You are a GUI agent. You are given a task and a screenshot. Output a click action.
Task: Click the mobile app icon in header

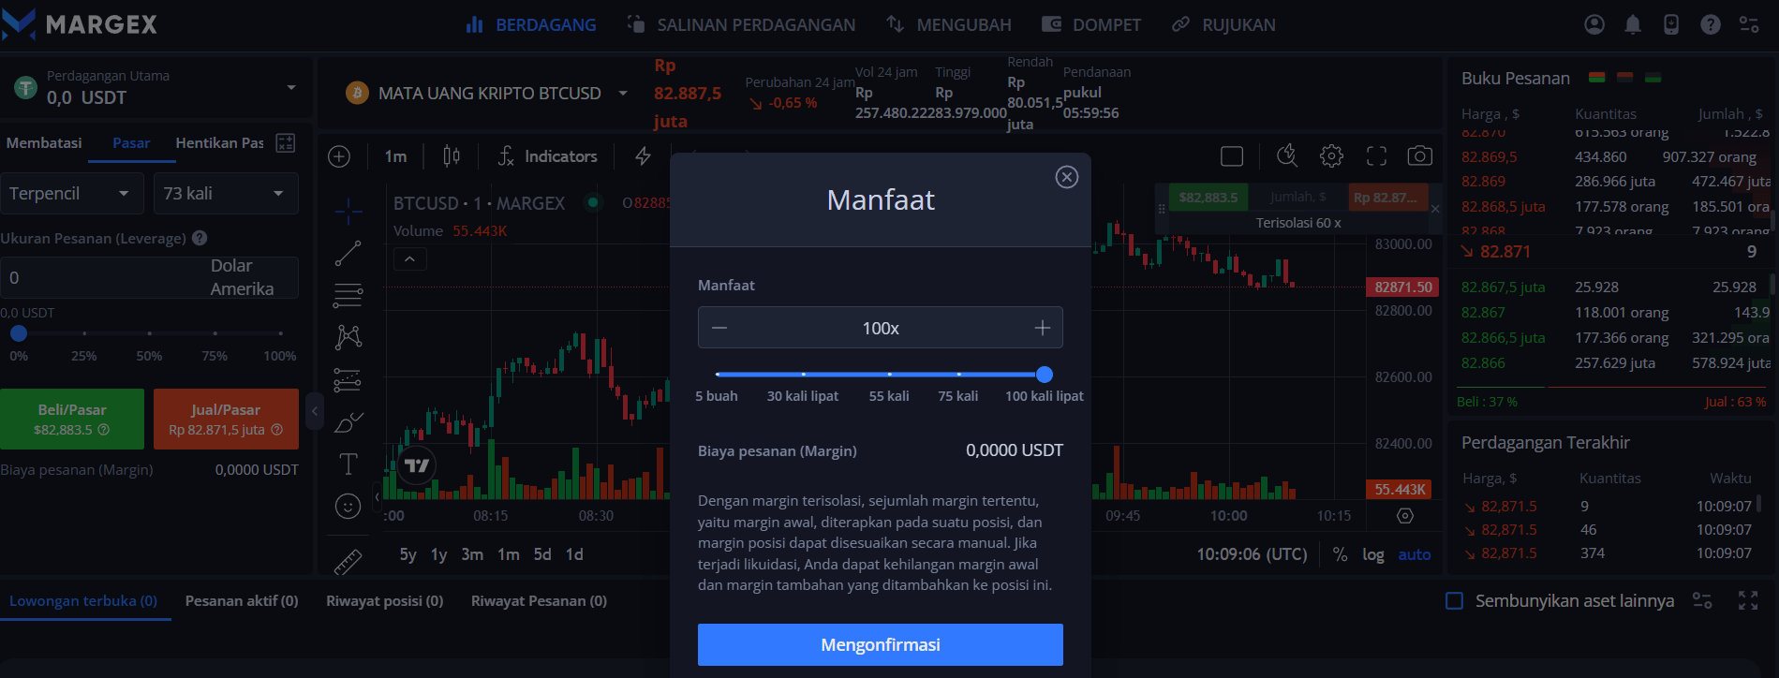pos(1671,24)
